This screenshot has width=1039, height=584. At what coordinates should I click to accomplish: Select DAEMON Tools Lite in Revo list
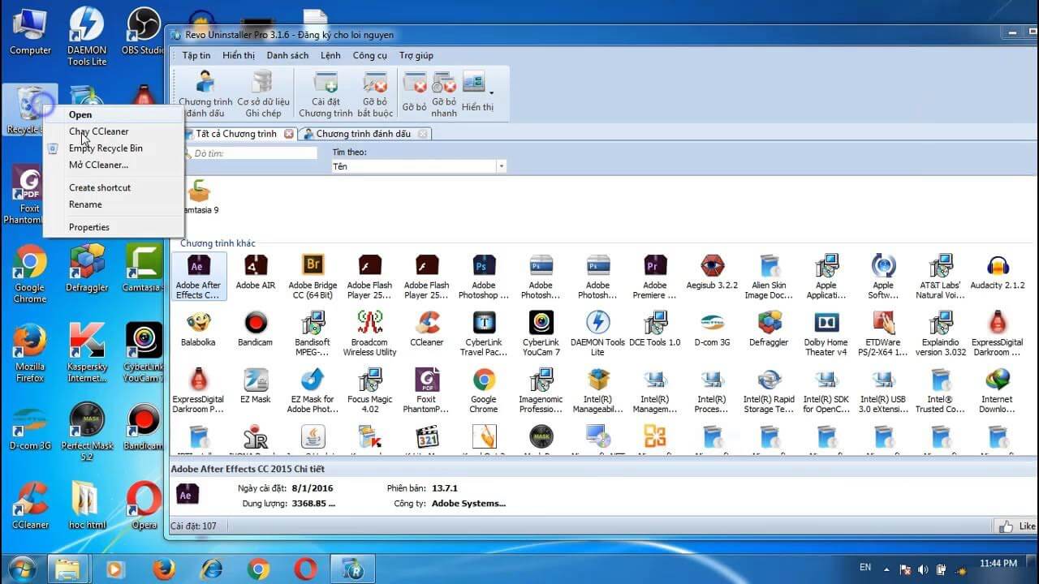point(598,333)
